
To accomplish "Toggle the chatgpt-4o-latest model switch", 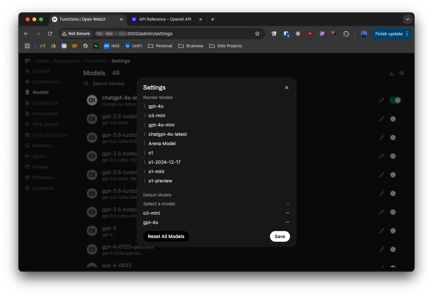I will click(395, 100).
